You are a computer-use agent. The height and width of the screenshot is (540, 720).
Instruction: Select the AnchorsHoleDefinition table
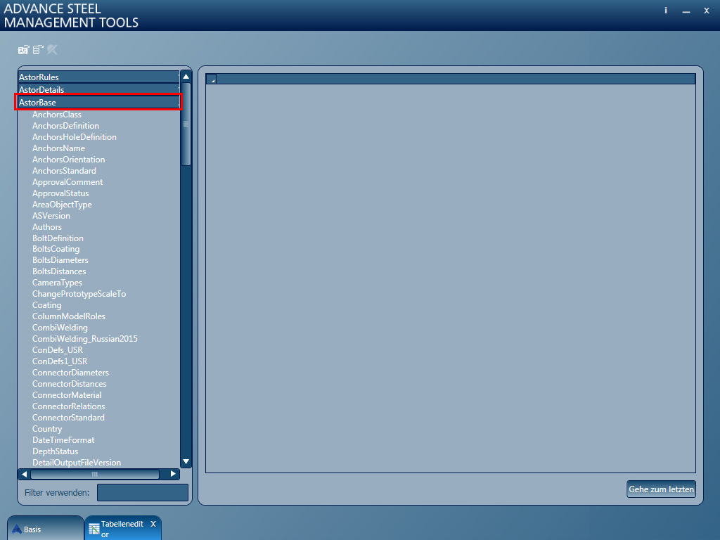(75, 137)
